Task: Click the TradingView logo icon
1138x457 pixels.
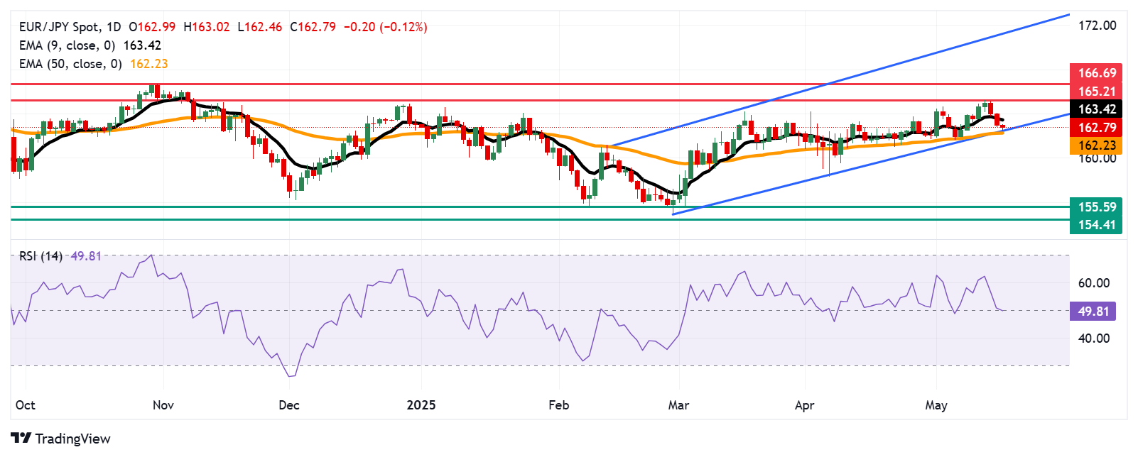Action: coord(21,439)
